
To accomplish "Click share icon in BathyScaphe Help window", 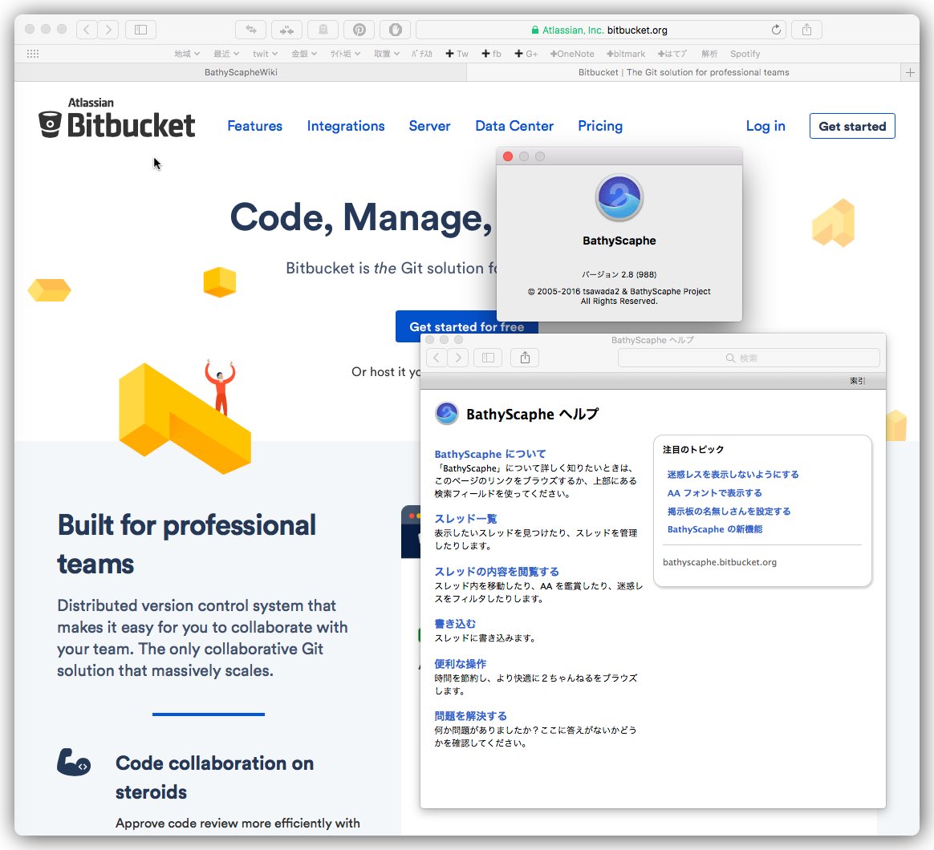I will coord(525,358).
